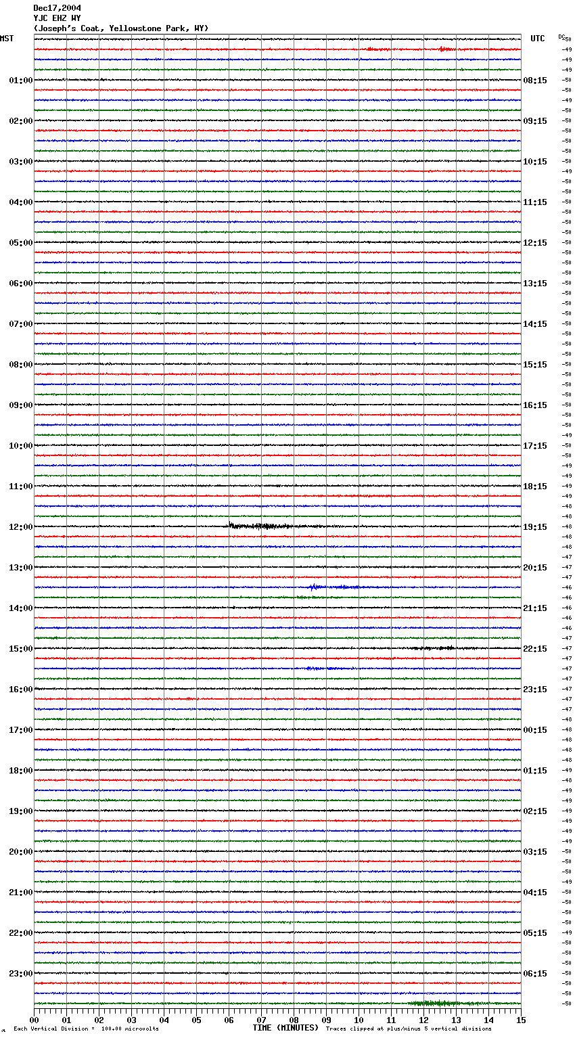Select the station code YJC EHZ WY
The image size is (575, 1038).
tap(57, 18)
